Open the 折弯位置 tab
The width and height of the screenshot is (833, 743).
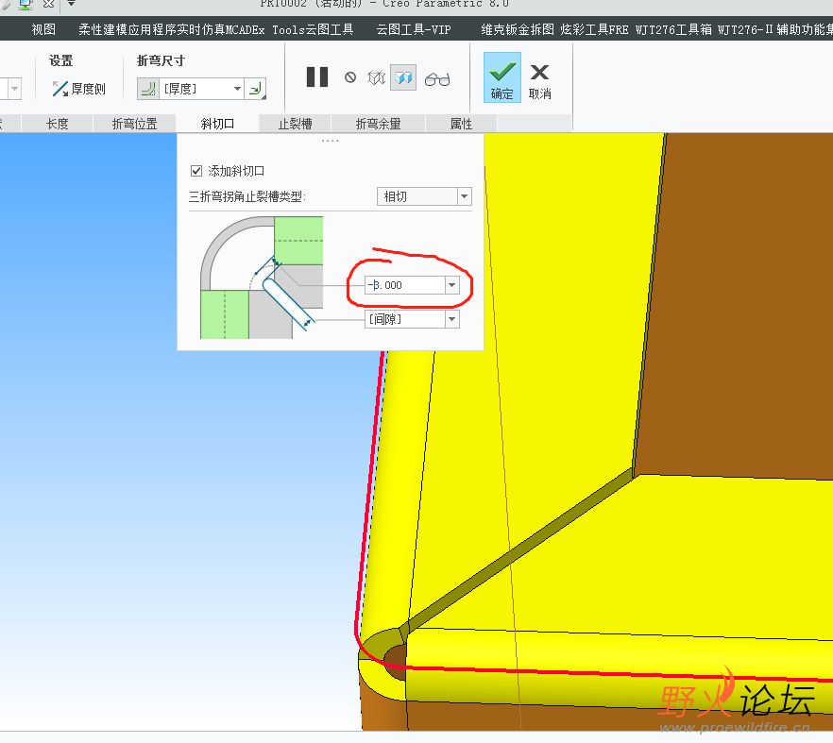(x=134, y=124)
